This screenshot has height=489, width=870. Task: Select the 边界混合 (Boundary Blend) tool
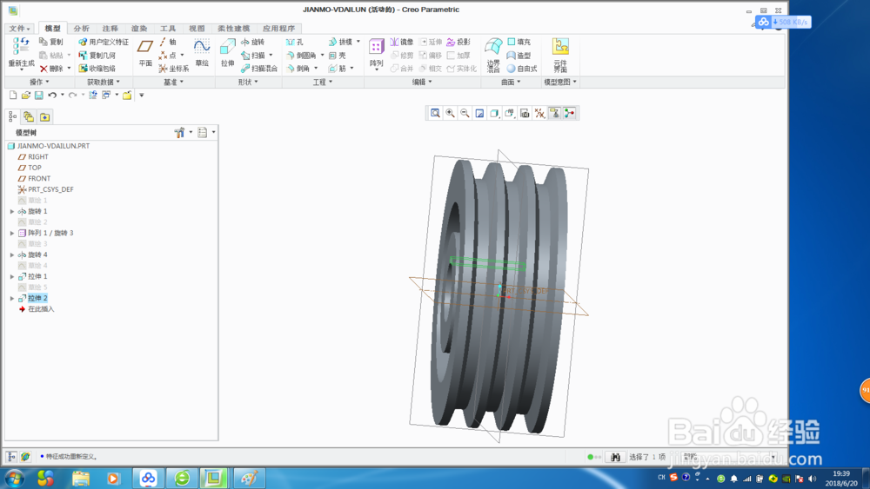point(493,56)
